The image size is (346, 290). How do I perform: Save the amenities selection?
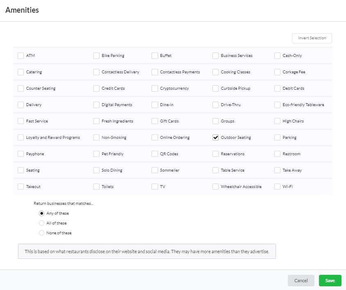[330, 281]
